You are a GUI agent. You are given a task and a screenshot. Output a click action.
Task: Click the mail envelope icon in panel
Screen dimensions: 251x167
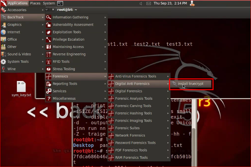pyautogui.click(x=149, y=3)
